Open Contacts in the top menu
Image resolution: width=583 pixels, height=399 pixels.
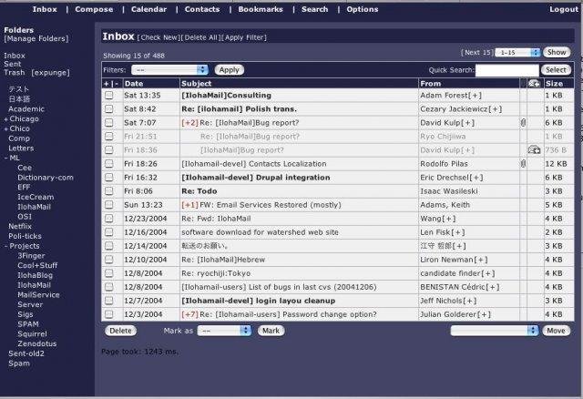[202, 9]
